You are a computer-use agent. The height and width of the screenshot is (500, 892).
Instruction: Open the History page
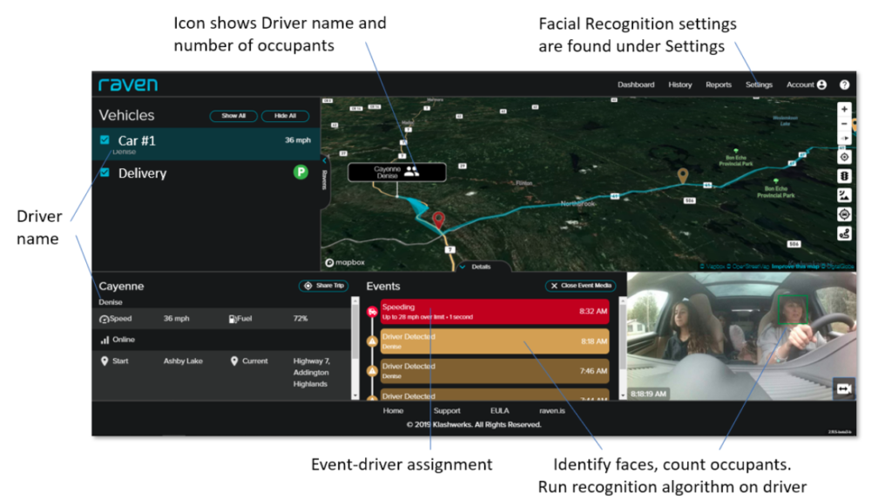pos(679,84)
